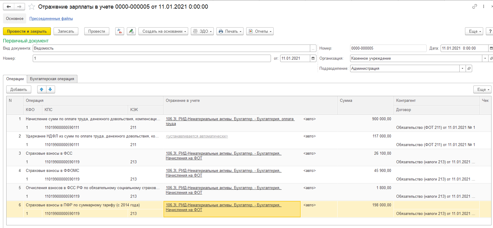Open the Присоединенные файлы section
The height and width of the screenshot is (228, 493).
tap(51, 18)
